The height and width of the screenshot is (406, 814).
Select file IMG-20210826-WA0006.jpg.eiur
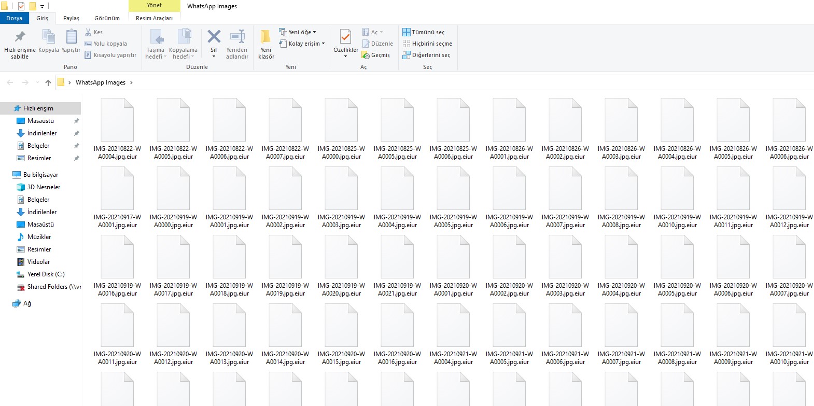[x=790, y=129]
